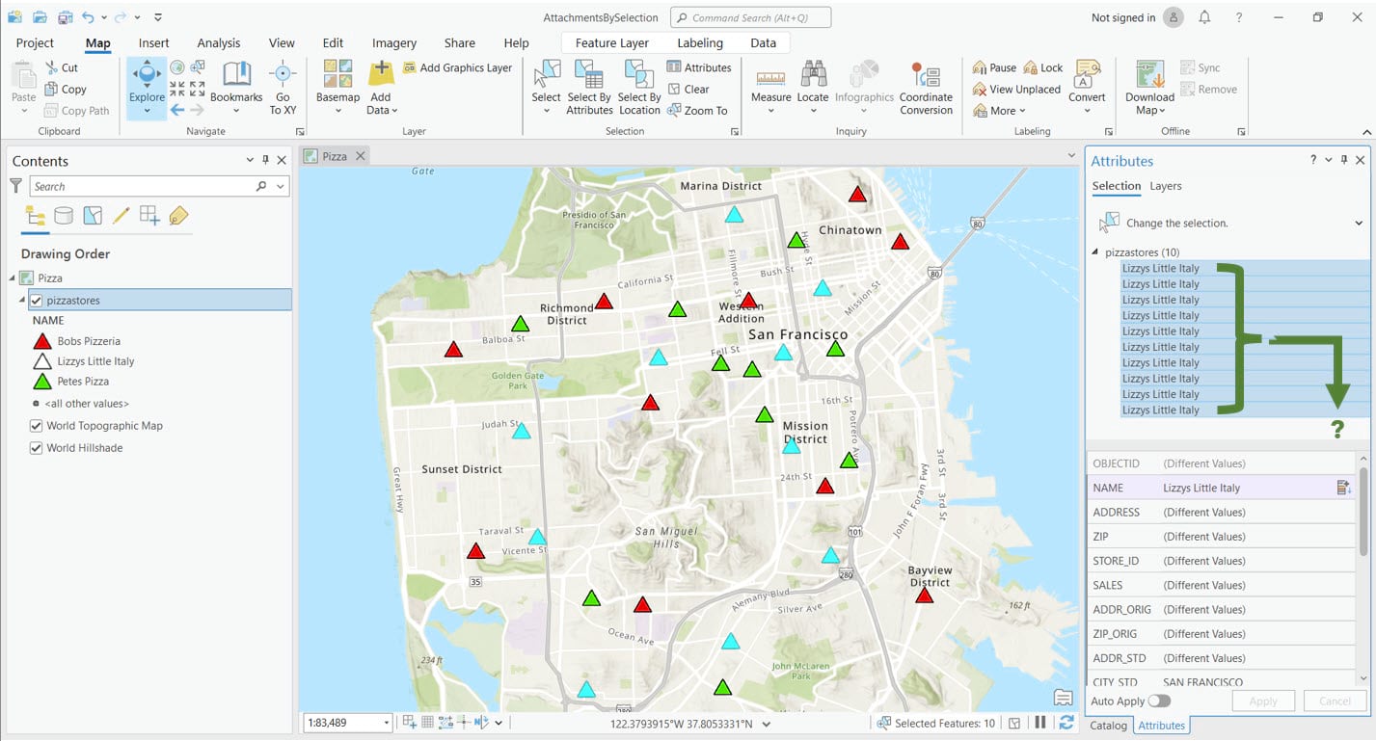Click the Apply button
This screenshot has height=741, width=1376.
[x=1263, y=701]
